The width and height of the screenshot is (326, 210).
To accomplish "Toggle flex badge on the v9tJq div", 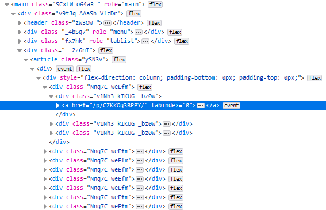I will click(x=134, y=14).
